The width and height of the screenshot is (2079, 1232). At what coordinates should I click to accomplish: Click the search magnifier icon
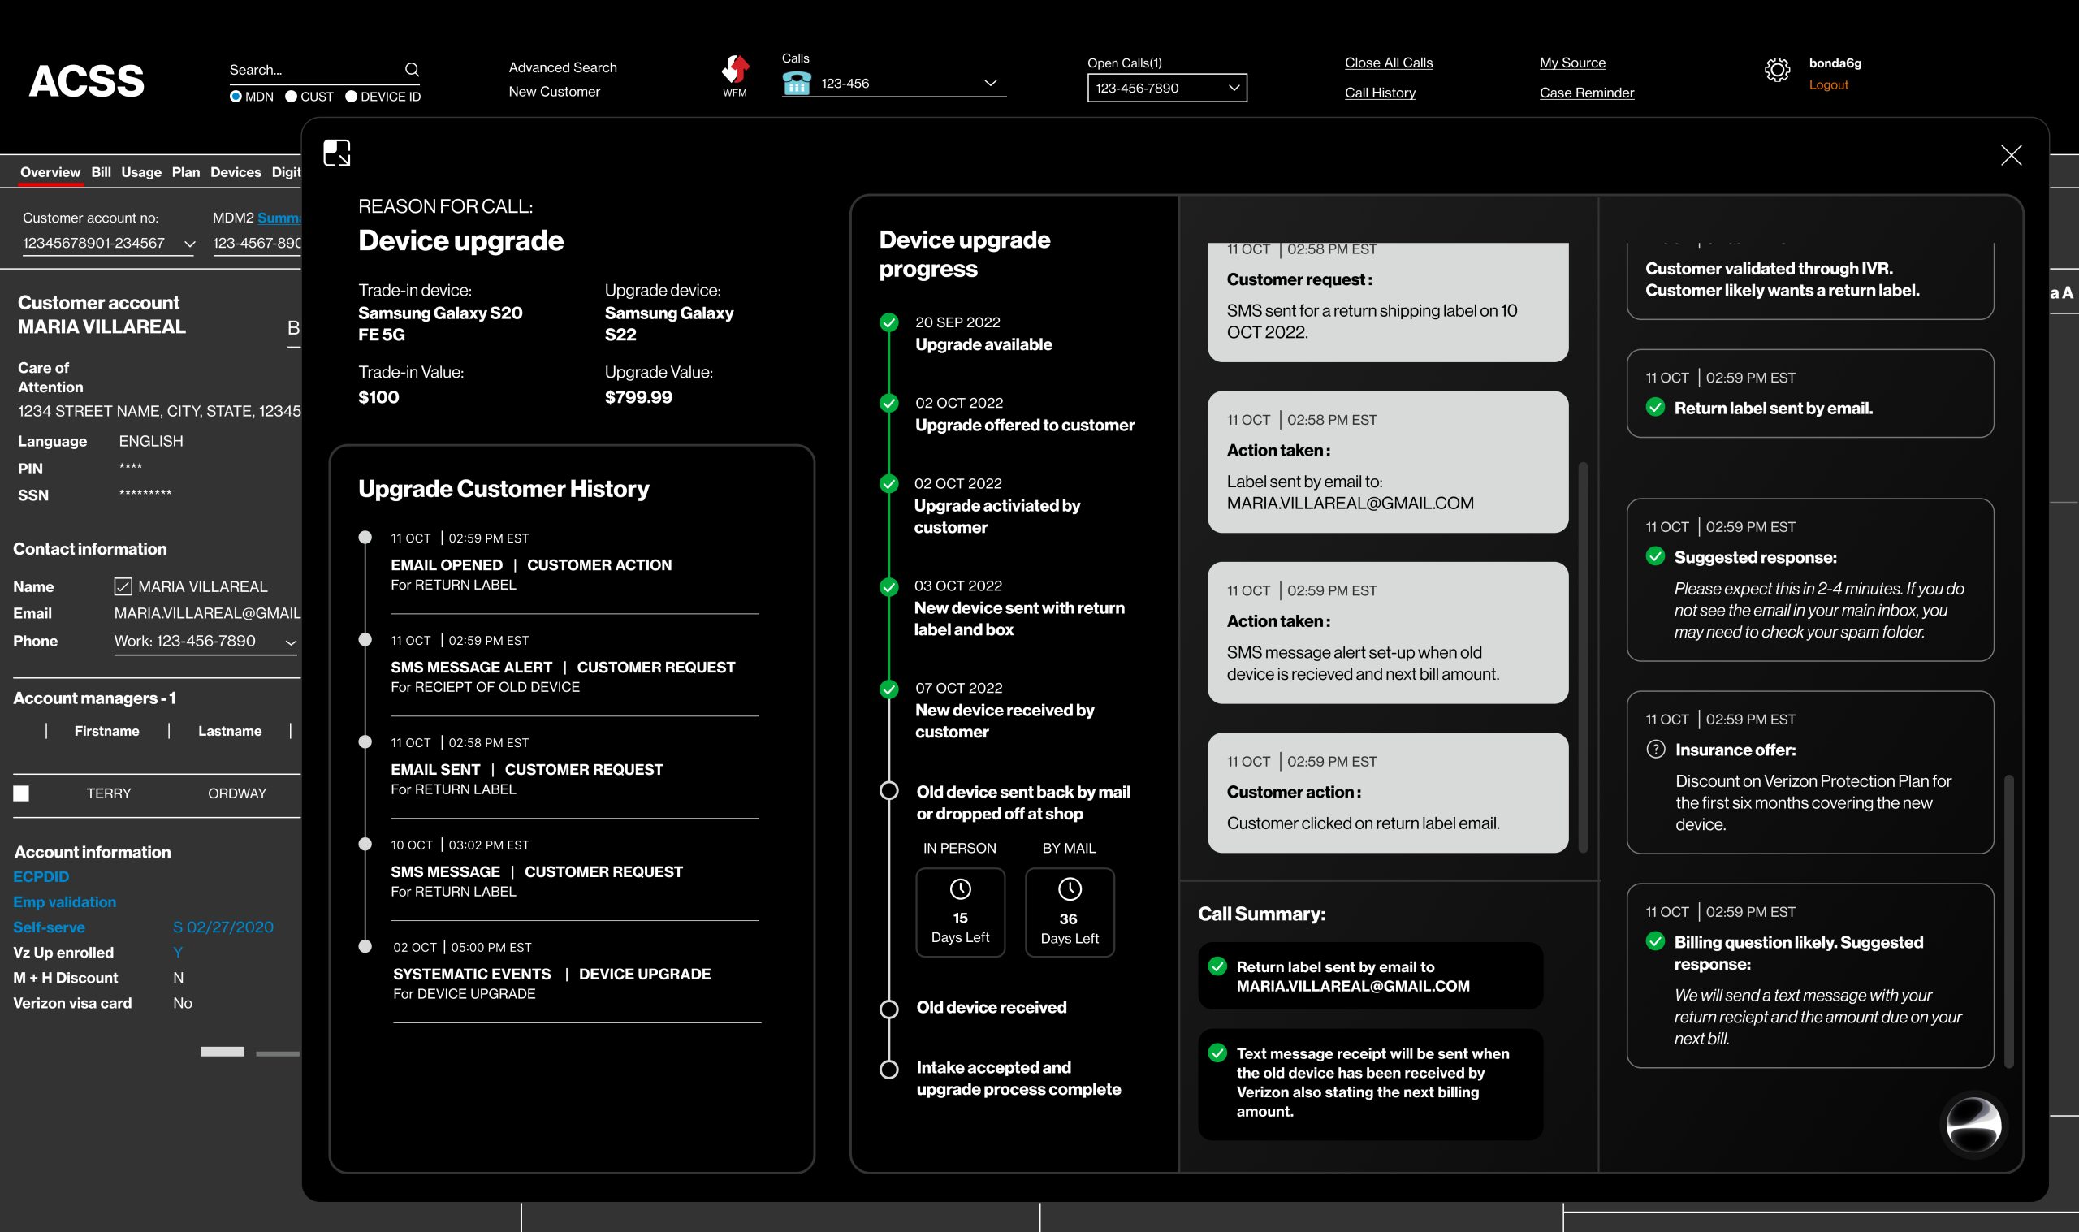pos(412,70)
